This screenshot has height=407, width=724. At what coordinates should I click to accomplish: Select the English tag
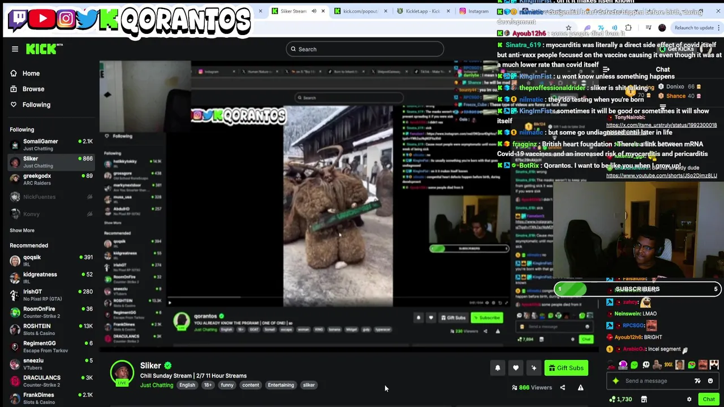coord(187,385)
